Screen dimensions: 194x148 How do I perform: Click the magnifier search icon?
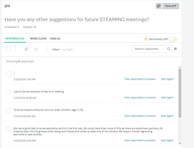click(x=169, y=49)
